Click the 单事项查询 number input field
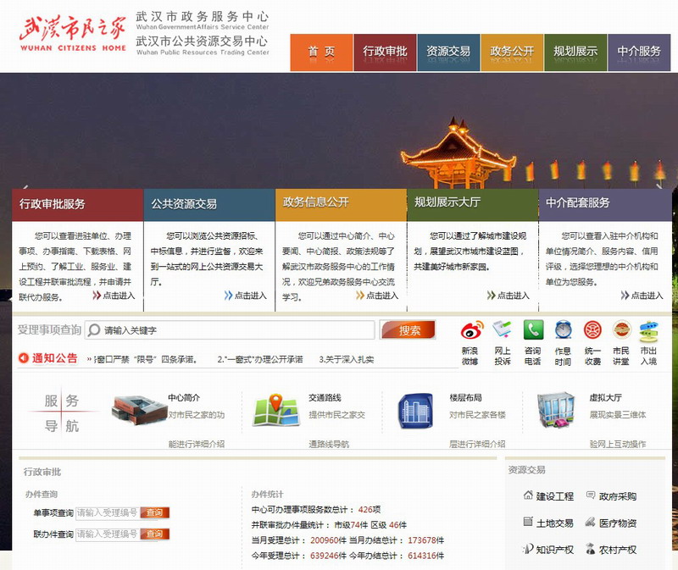Image resolution: width=678 pixels, height=570 pixels. (x=107, y=512)
